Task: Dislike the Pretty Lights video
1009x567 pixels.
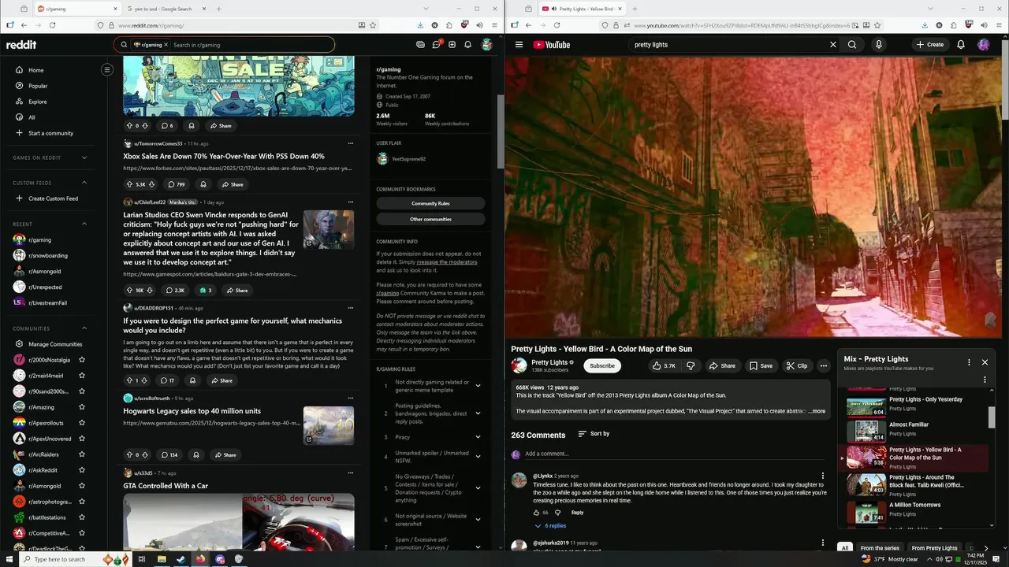Action: point(691,365)
